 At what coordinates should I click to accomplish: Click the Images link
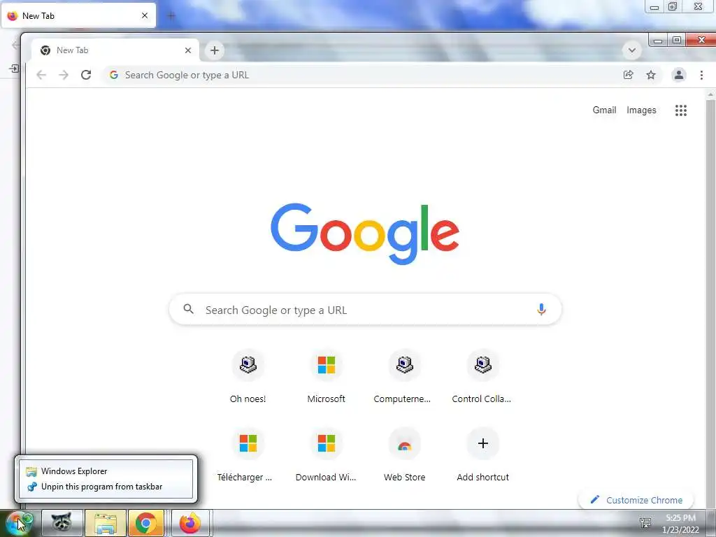click(x=641, y=110)
